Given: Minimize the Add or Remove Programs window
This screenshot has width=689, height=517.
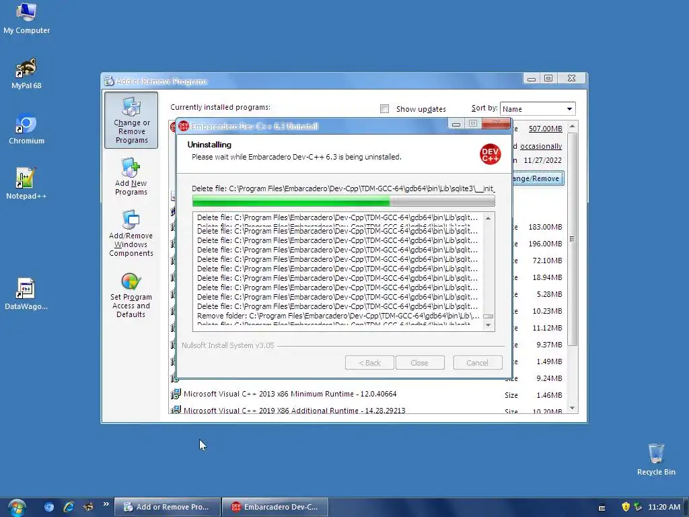Looking at the screenshot, I should (532, 79).
